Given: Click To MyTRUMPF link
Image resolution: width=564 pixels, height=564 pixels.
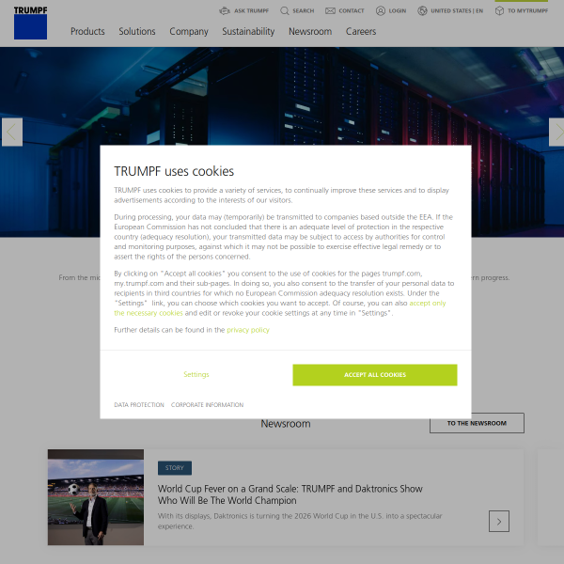Looking at the screenshot, I should point(527,10).
